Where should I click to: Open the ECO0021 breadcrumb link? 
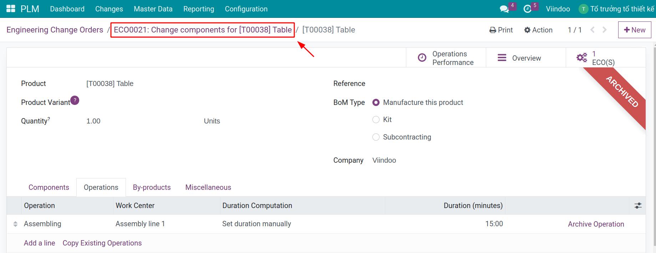click(203, 30)
